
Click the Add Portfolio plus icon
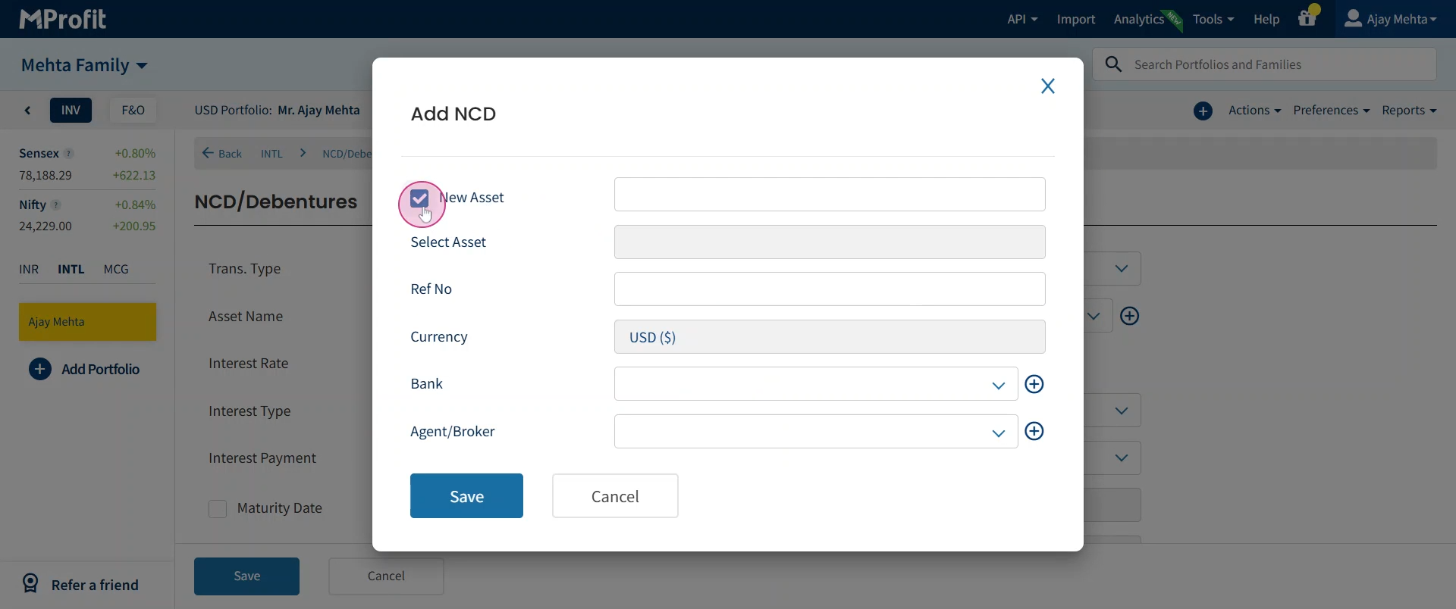[x=40, y=370]
